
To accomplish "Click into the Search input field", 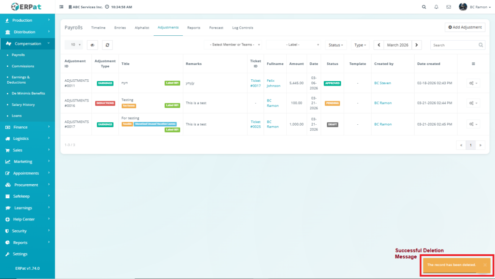I will tap(454, 45).
